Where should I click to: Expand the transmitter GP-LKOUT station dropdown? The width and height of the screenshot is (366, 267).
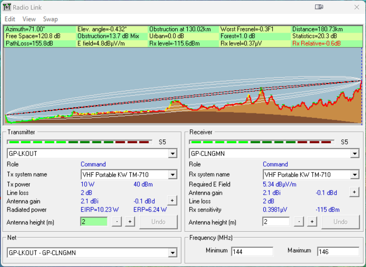173,154
